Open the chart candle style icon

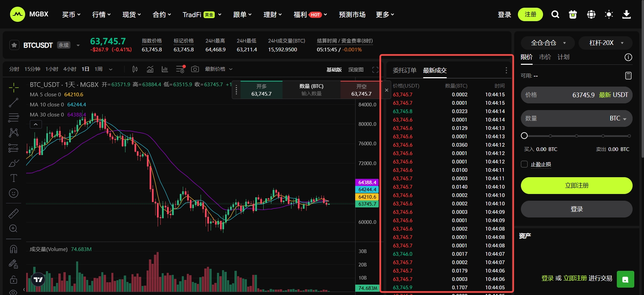point(135,69)
